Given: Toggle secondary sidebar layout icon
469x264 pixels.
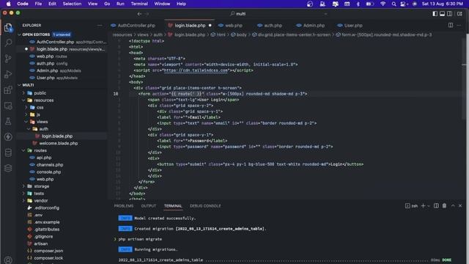Looking at the screenshot, I should click(449, 14).
